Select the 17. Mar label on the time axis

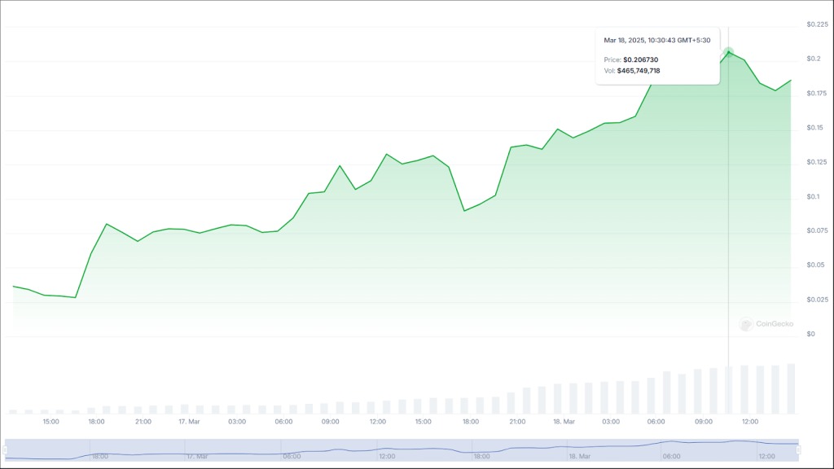[x=187, y=422]
